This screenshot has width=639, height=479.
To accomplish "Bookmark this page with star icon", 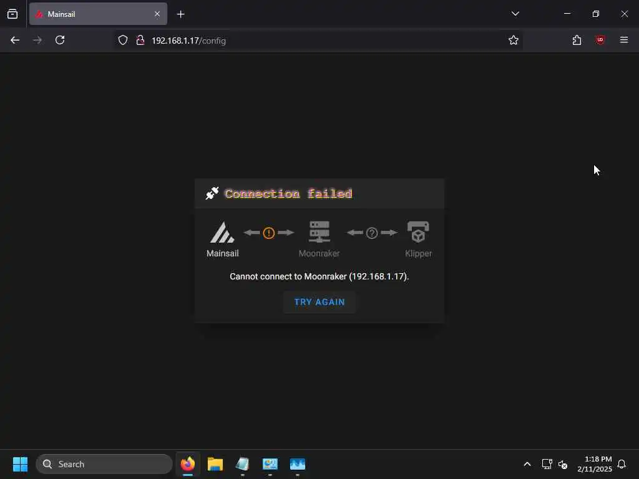I will pos(514,40).
